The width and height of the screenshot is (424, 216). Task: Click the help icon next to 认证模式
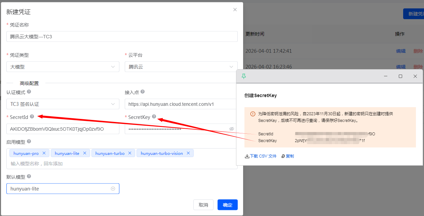pyautogui.click(x=29, y=92)
